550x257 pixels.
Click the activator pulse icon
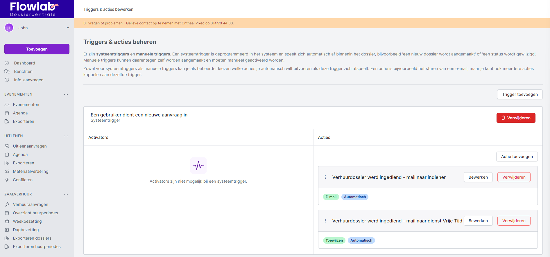(x=198, y=166)
